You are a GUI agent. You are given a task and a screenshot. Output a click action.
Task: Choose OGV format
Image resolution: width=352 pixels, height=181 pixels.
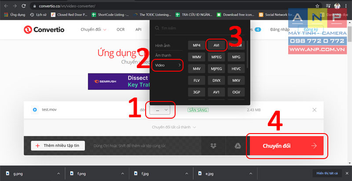[x=236, y=92]
